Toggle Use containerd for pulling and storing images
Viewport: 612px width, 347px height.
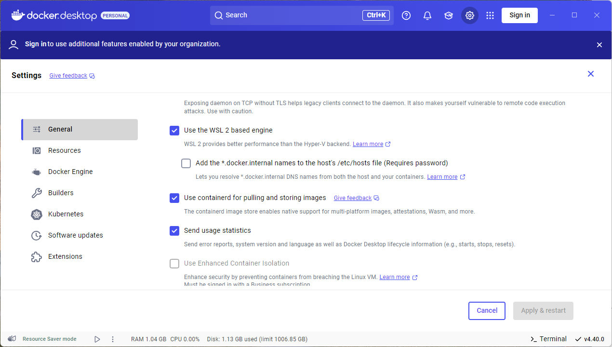174,198
